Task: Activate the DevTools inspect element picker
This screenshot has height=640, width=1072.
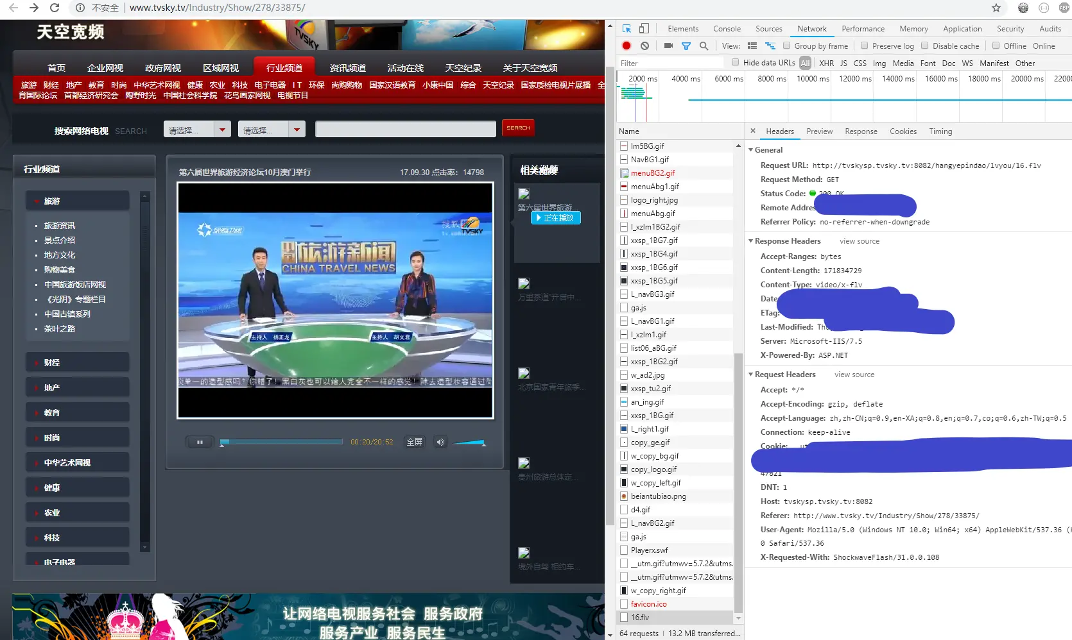Action: coord(627,28)
